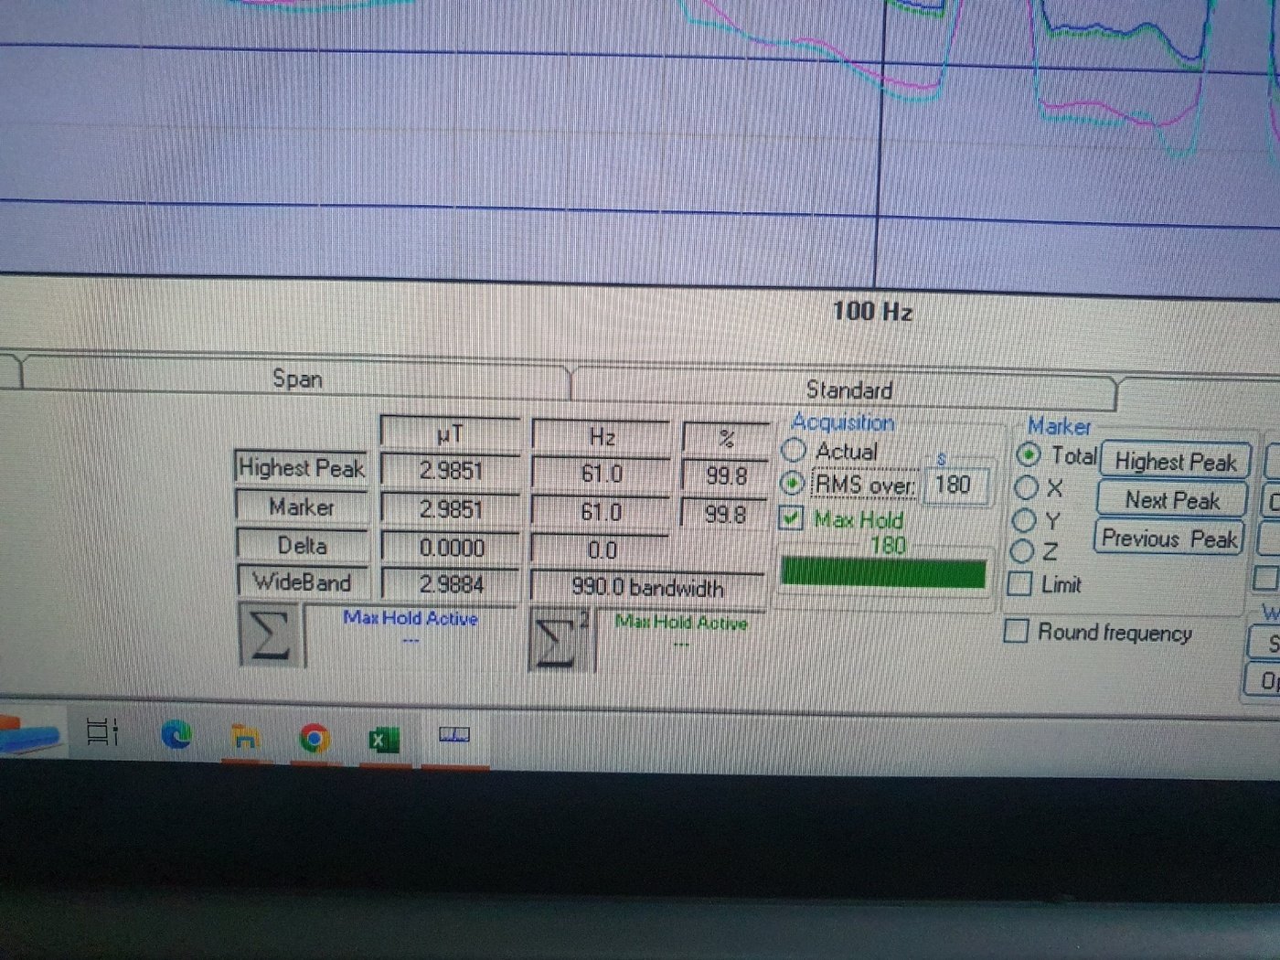The height and width of the screenshot is (960, 1280).
Task: Enable the Round frequency checkbox
Action: click(x=1016, y=631)
